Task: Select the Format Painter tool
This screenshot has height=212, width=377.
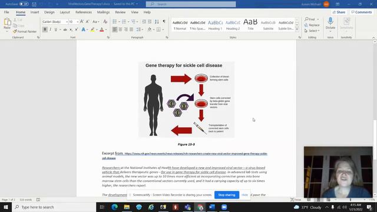Action: pos(25,31)
